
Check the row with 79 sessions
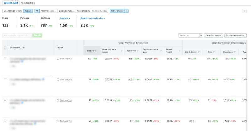[x=5, y=100]
